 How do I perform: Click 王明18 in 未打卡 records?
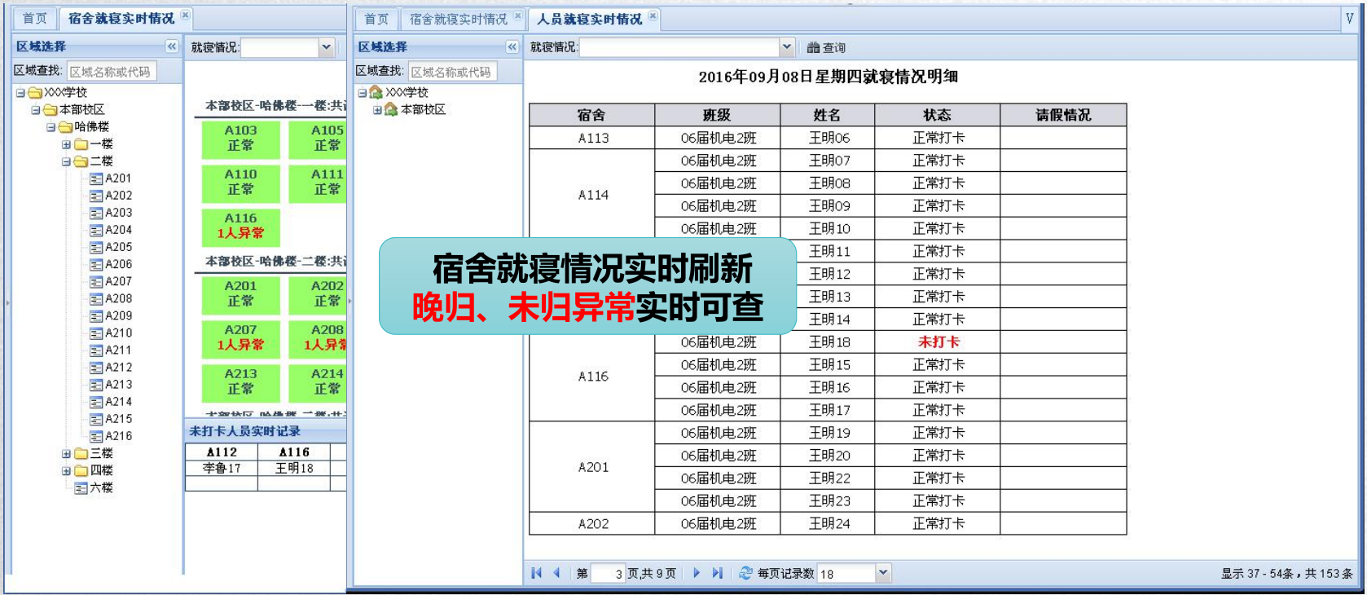pos(294,469)
